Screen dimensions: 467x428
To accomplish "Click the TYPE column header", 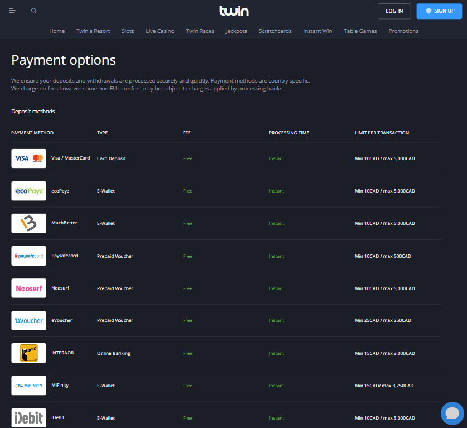I will (x=103, y=133).
